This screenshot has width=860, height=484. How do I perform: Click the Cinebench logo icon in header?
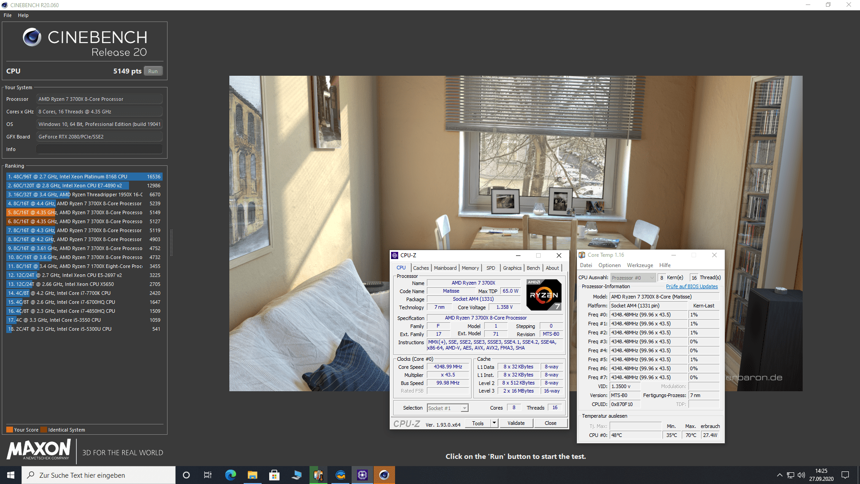(32, 37)
